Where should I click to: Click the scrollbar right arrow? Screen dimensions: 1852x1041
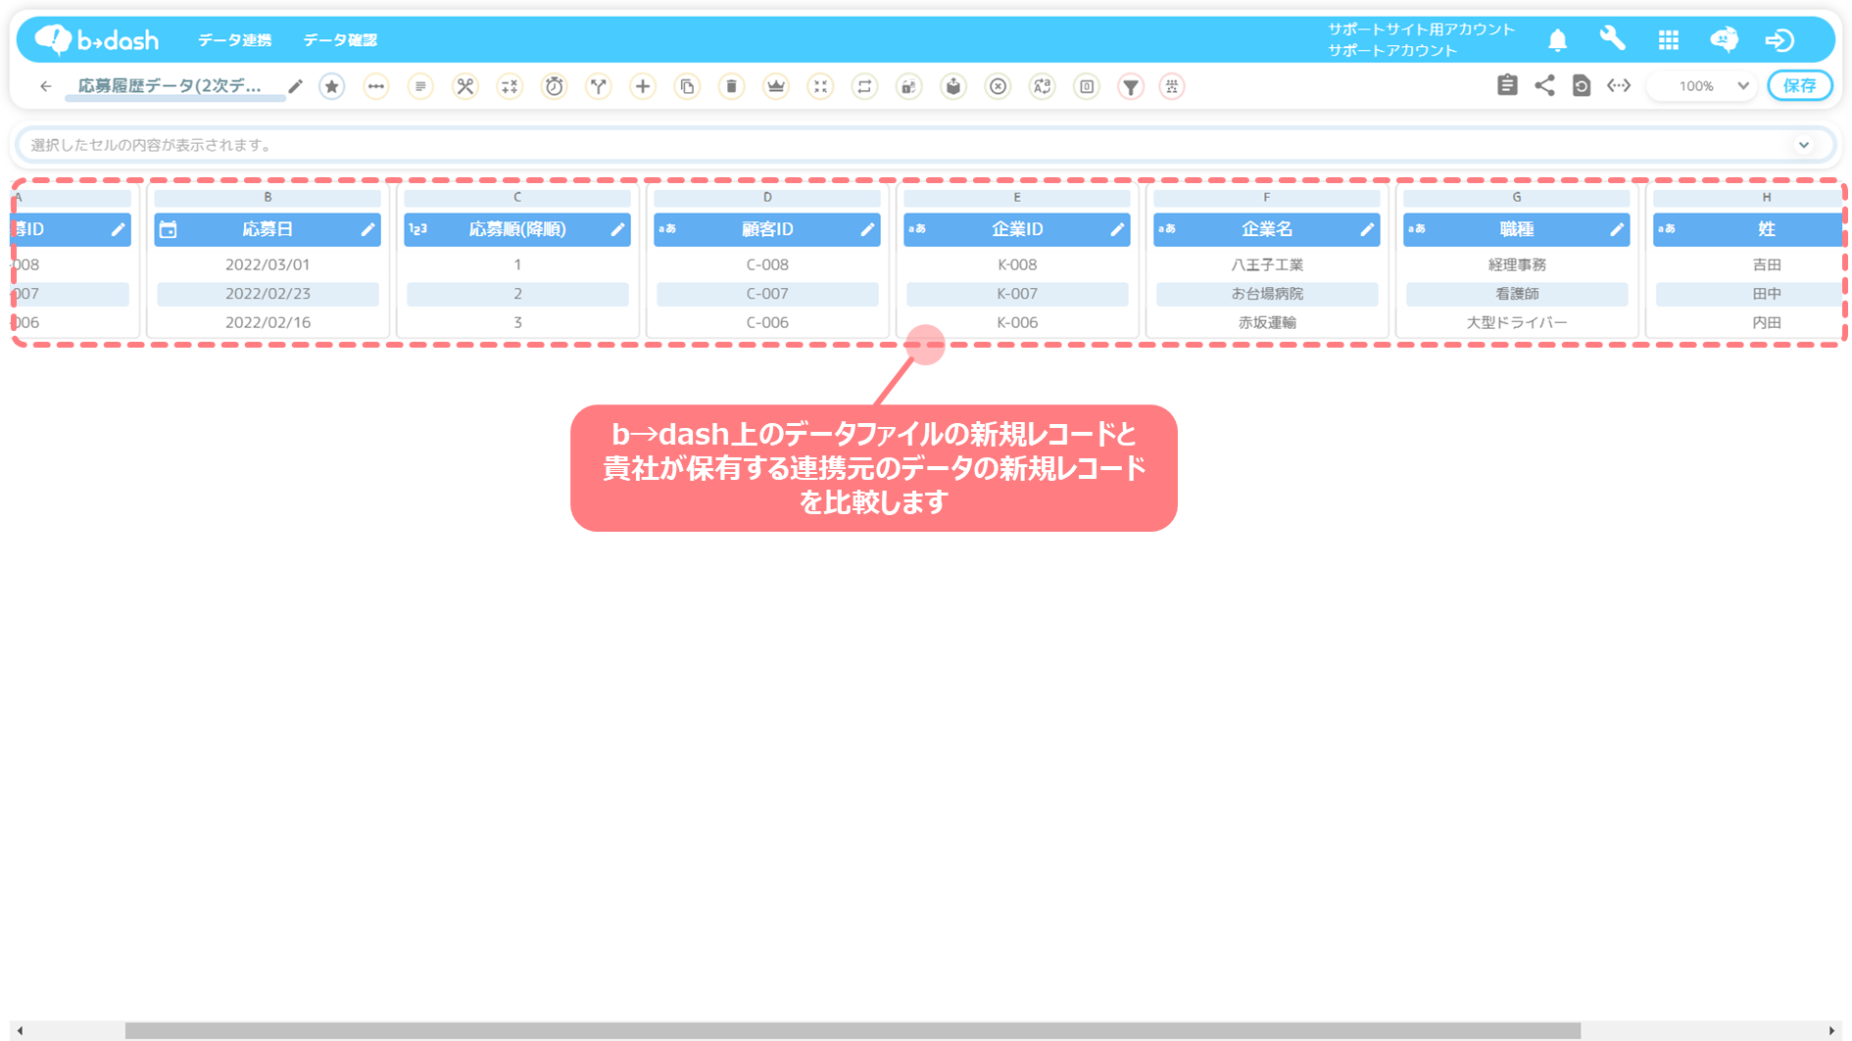point(1831,1030)
